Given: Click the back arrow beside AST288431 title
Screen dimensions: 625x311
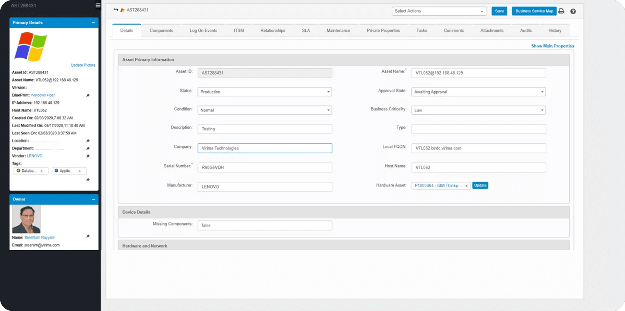Looking at the screenshot, I should 116,10.
